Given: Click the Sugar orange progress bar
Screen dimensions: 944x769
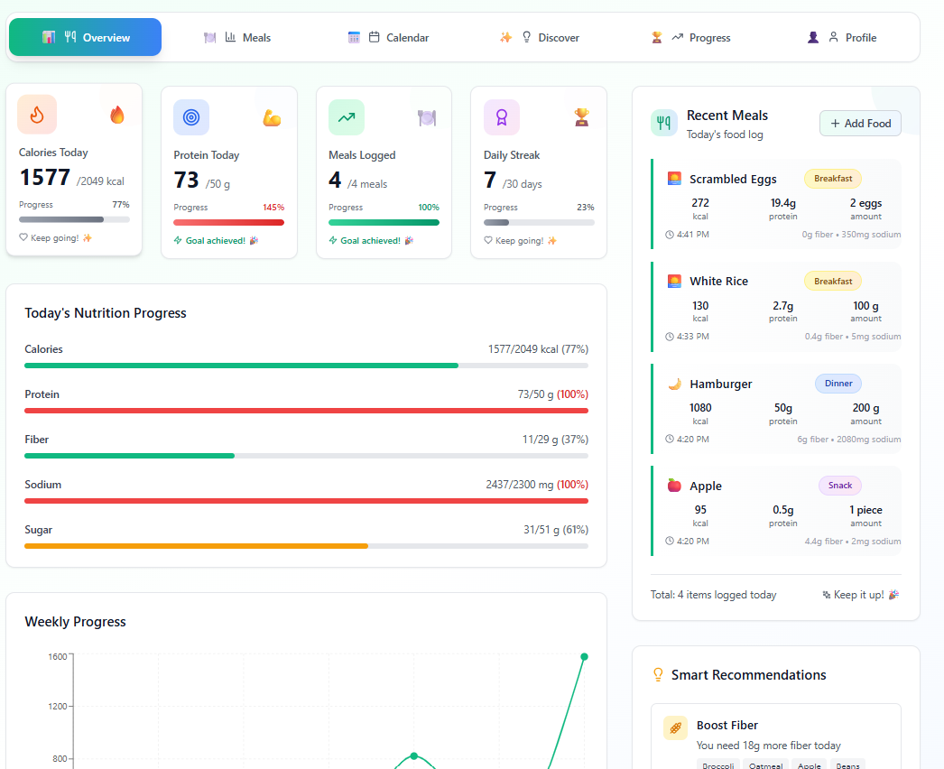Looking at the screenshot, I should click(x=306, y=546).
